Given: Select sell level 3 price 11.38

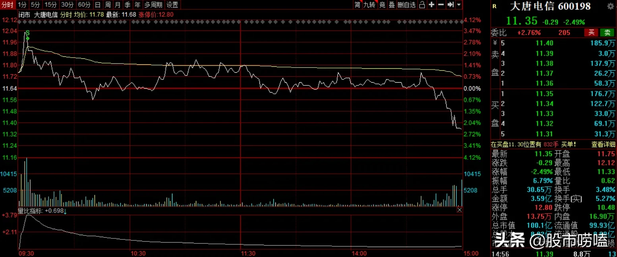Looking at the screenshot, I should tap(544, 63).
